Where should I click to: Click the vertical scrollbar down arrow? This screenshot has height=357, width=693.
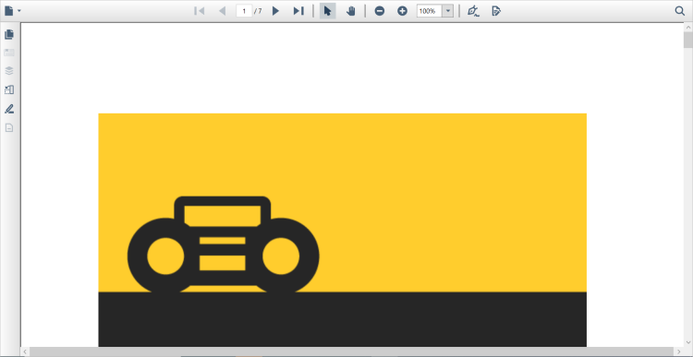[x=688, y=342]
